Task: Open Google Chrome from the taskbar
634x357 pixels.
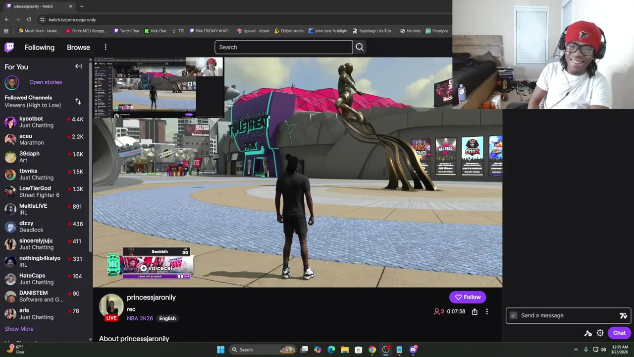Action: tap(372, 350)
